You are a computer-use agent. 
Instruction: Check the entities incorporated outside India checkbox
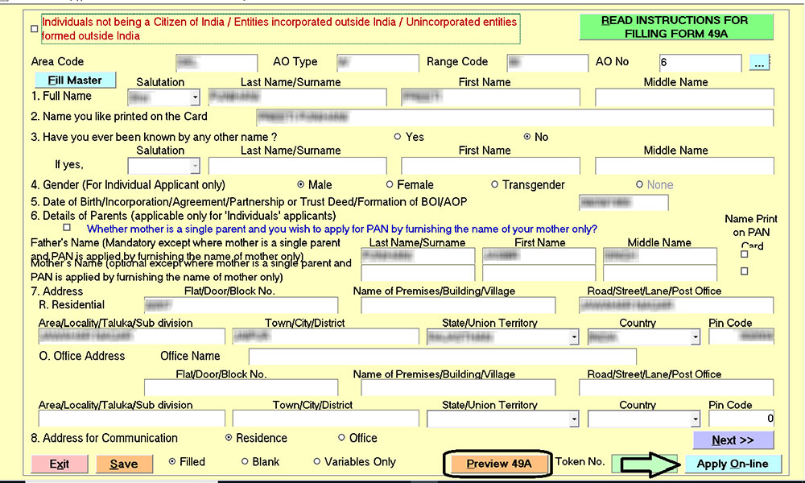33,28
